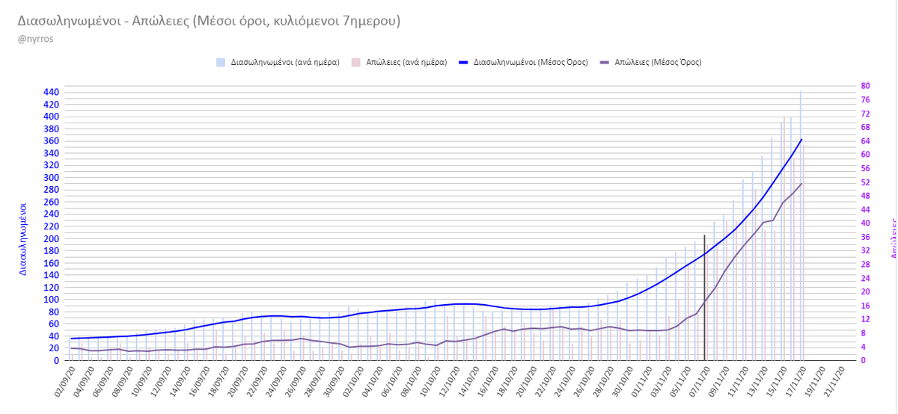The height and width of the screenshot is (414, 898).
Task: Click the right axis value 76
Action: (x=865, y=100)
